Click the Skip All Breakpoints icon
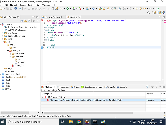 click(x=20, y=9)
